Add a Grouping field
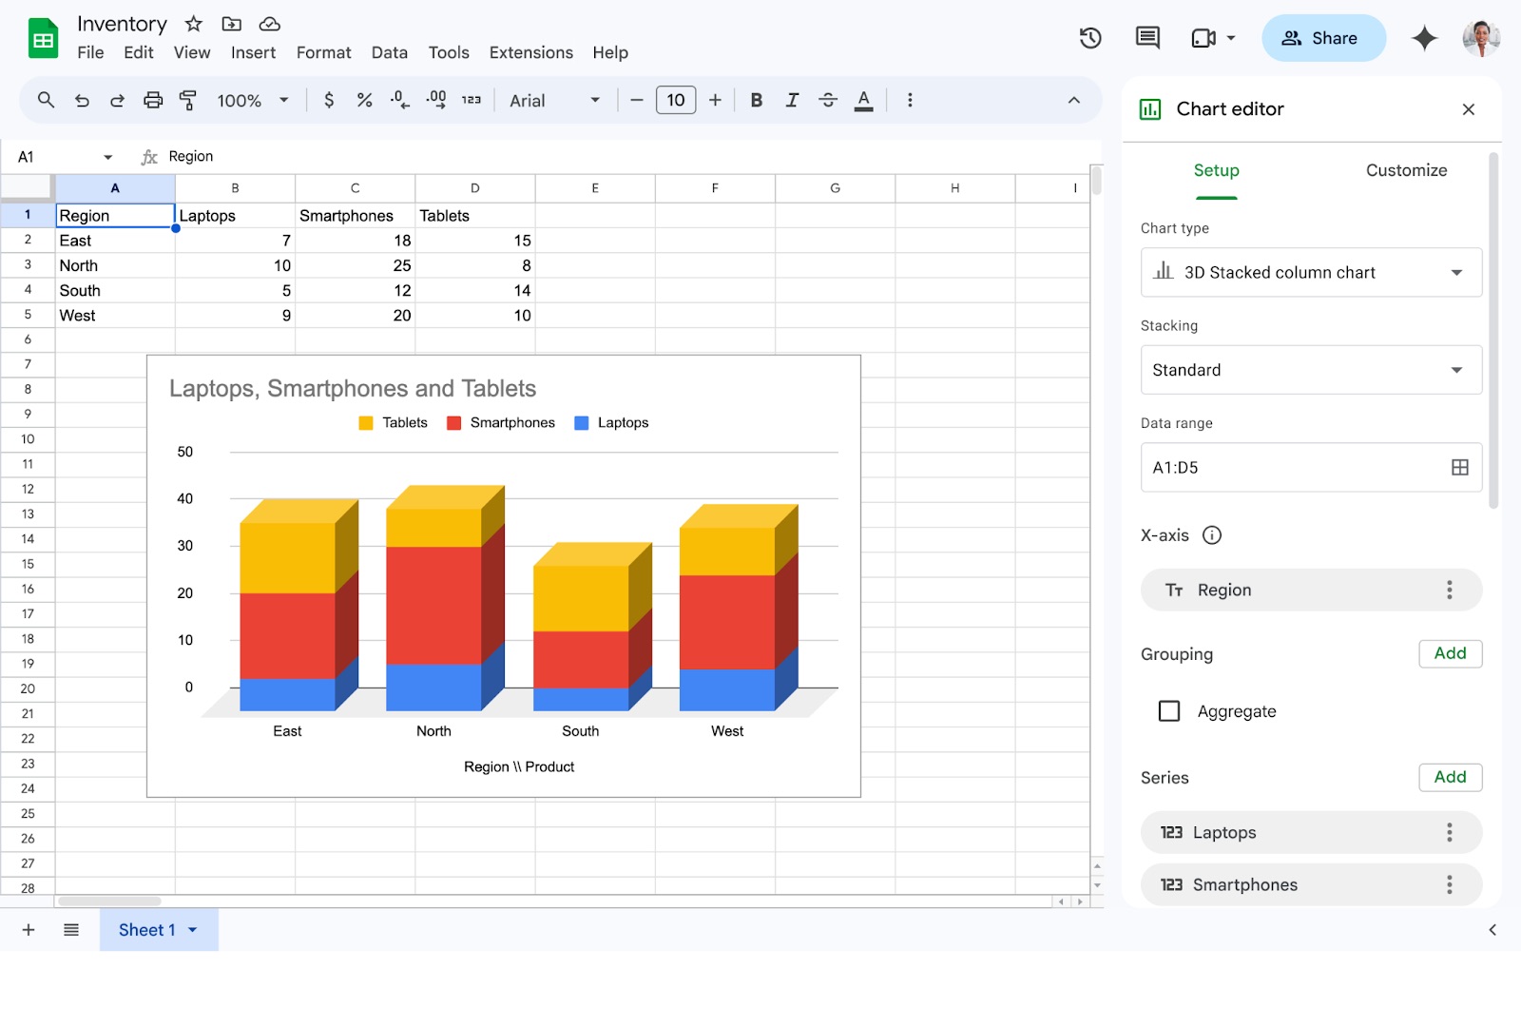 click(1450, 653)
